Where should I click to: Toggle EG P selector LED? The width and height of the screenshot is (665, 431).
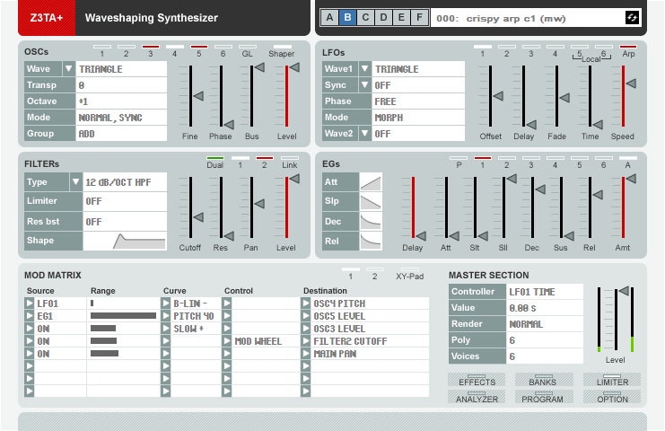pyautogui.click(x=459, y=158)
